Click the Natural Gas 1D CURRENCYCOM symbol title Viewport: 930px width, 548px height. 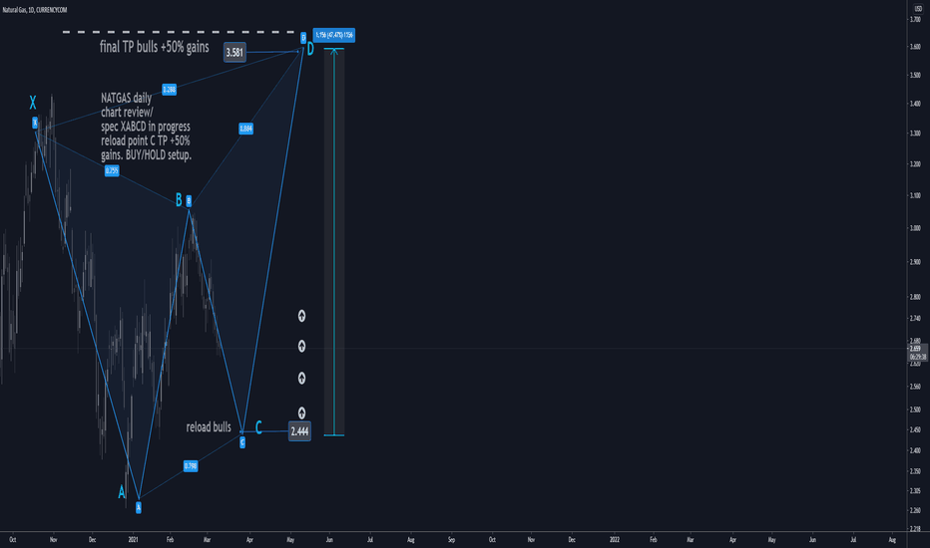point(35,10)
